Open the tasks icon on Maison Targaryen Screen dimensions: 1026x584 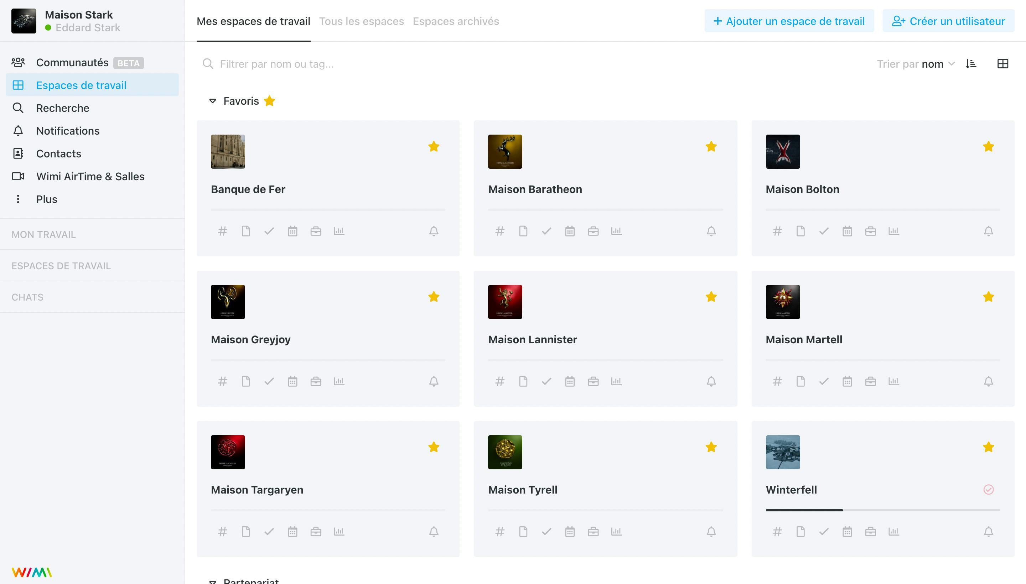coord(269,531)
